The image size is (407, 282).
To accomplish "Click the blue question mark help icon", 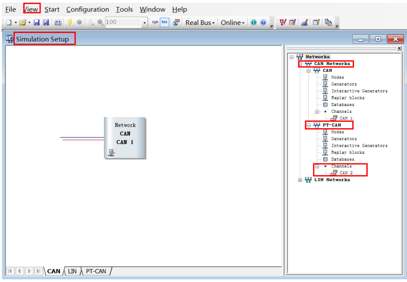I will point(263,23).
